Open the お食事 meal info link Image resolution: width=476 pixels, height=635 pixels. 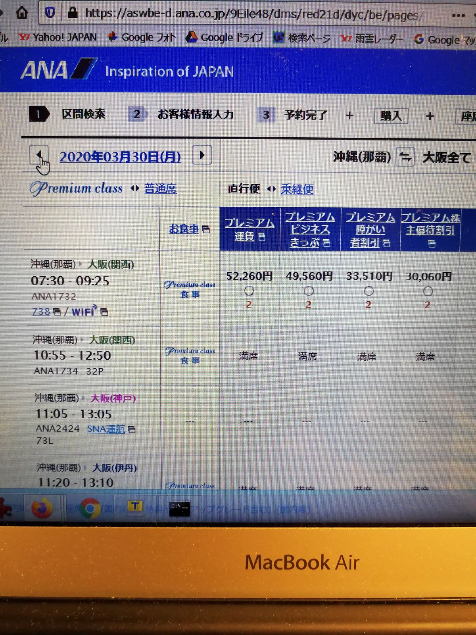(184, 229)
